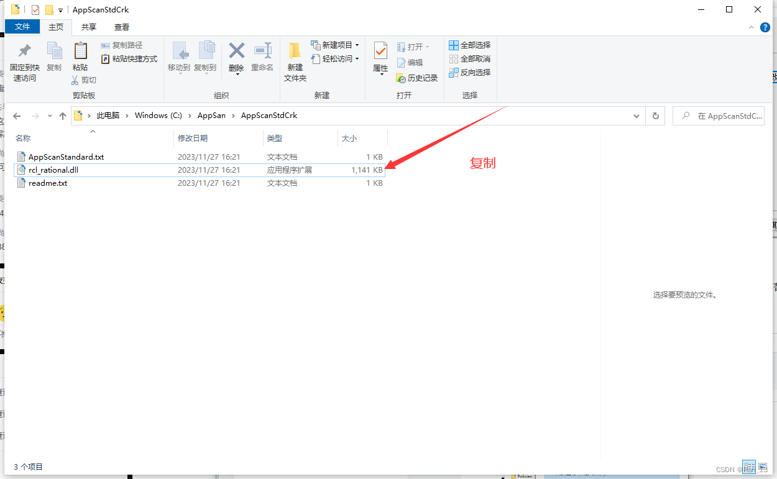Click 此电脑 in address bar
The width and height of the screenshot is (777, 479).
click(x=108, y=116)
